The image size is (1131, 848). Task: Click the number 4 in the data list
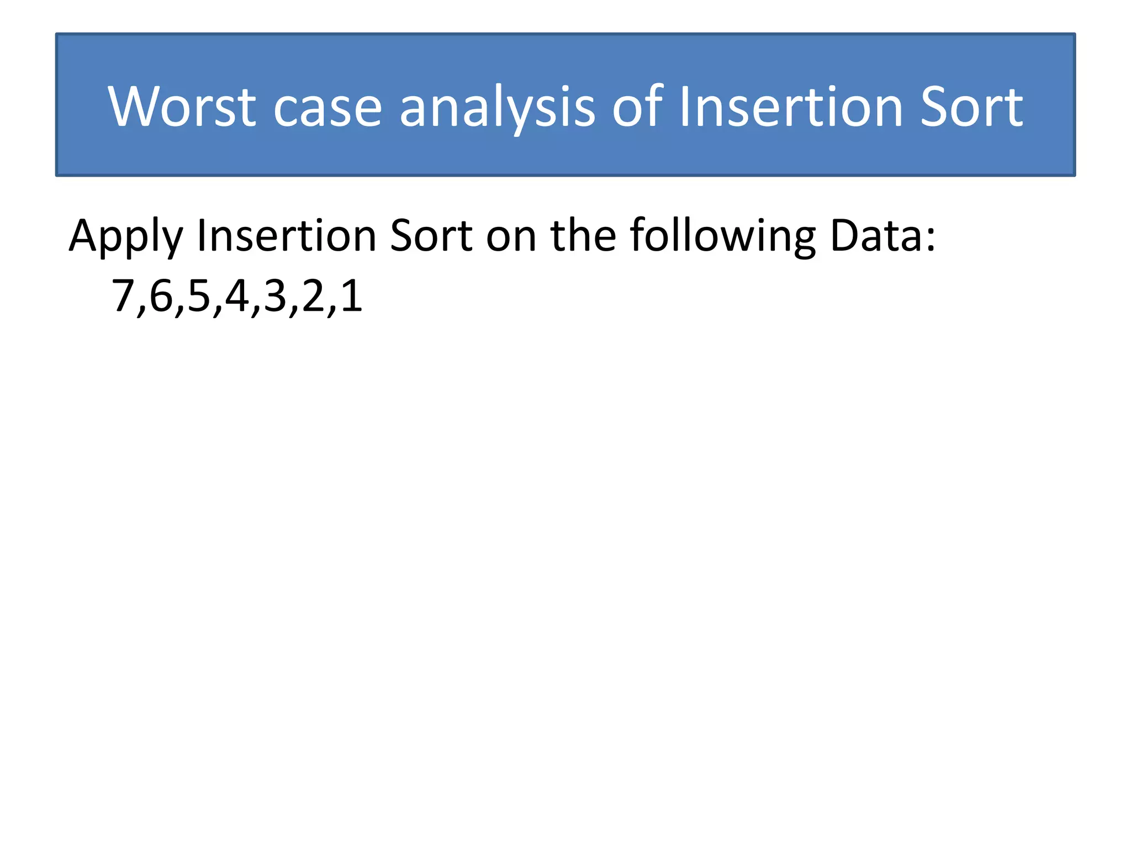click(x=237, y=296)
